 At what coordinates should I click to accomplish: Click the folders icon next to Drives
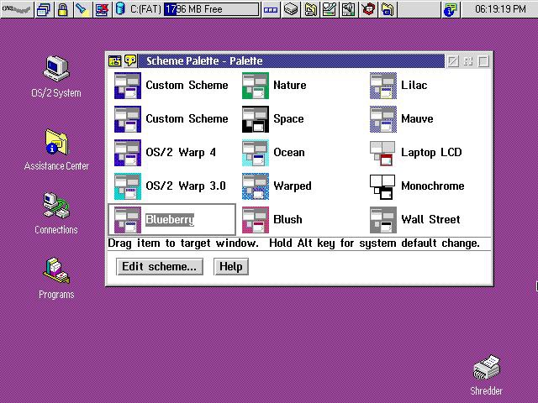pyautogui.click(x=310, y=9)
